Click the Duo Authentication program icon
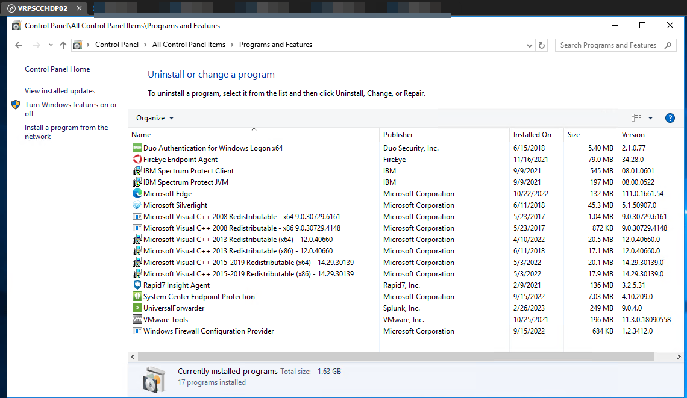 coord(137,148)
